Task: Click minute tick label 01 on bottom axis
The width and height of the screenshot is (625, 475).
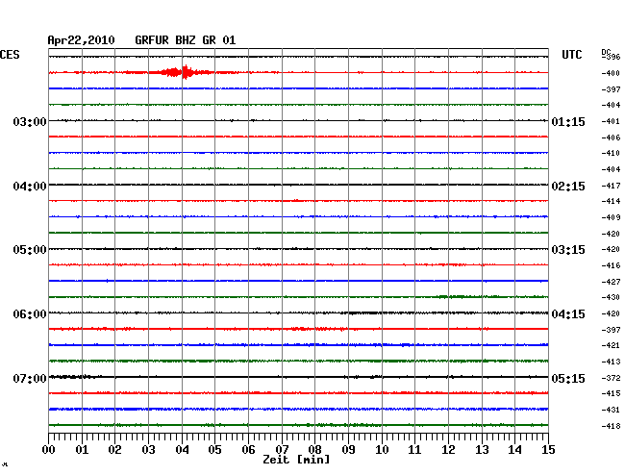Action: [82, 450]
